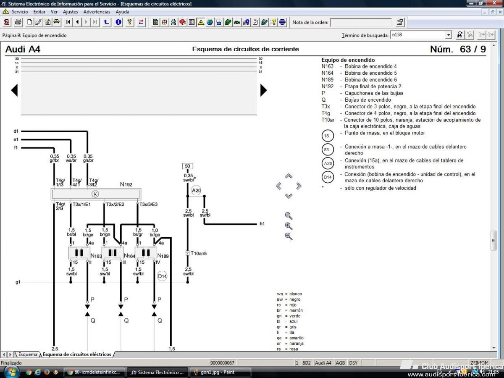
Task: Click the green book toolbar icon
Action: pos(228,22)
